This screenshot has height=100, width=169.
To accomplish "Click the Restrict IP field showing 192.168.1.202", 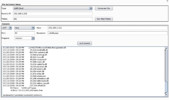I will tap(53, 14).
